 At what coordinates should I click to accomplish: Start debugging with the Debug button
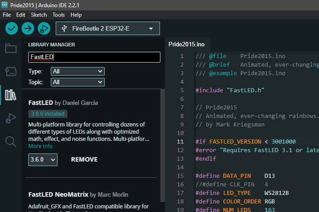[44, 28]
